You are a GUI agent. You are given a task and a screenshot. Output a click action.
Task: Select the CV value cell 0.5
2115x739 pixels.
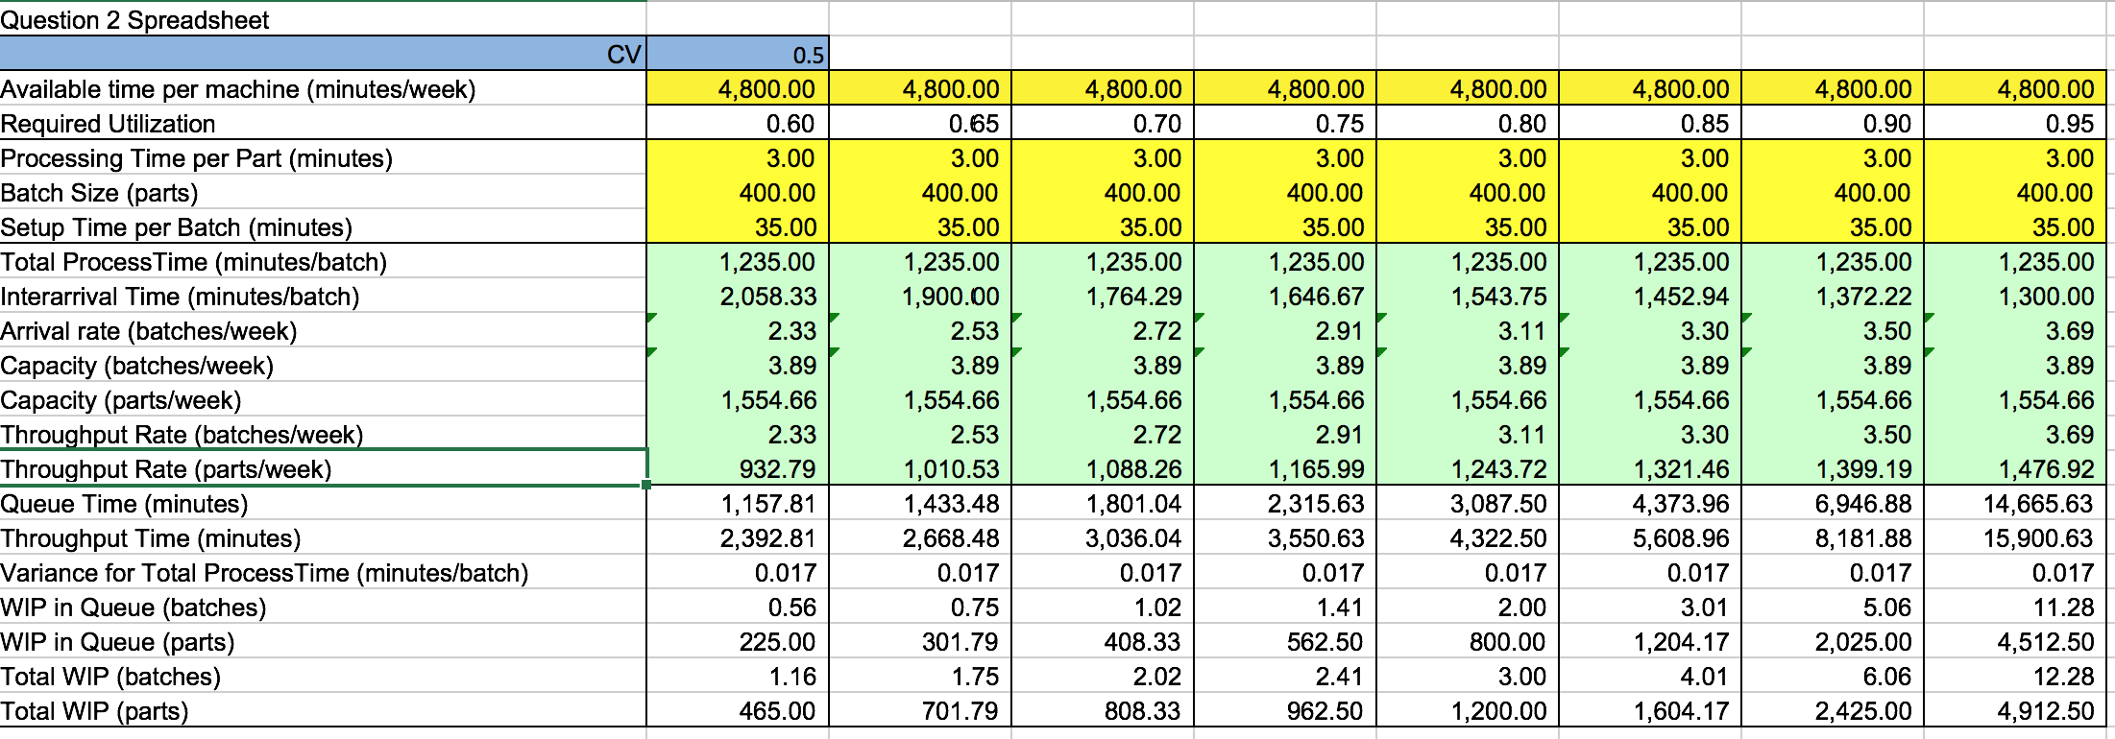click(x=738, y=54)
